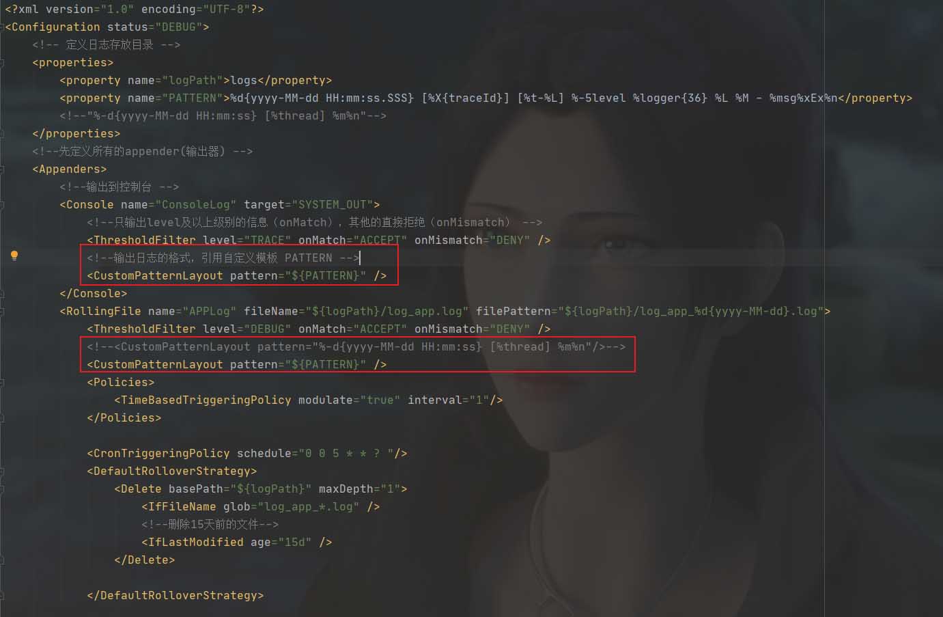This screenshot has width=943, height=617.
Task: Click the comment "输出到控制台"
Action: pos(119,187)
